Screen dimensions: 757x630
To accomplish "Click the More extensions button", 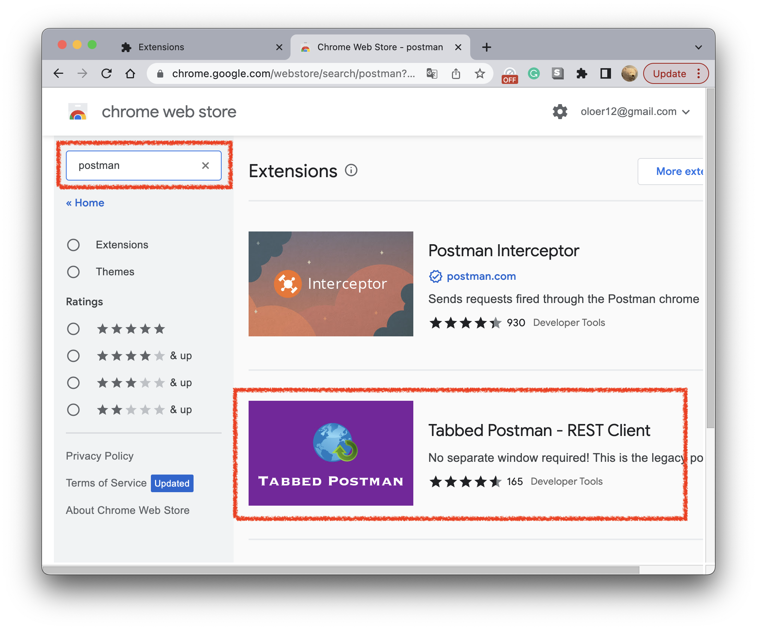I will [671, 172].
